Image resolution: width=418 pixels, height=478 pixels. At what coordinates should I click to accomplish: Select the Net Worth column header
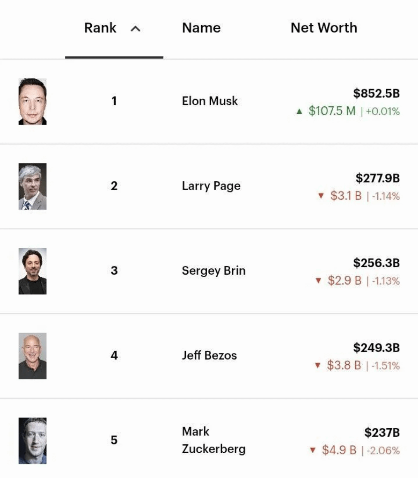coord(324,28)
